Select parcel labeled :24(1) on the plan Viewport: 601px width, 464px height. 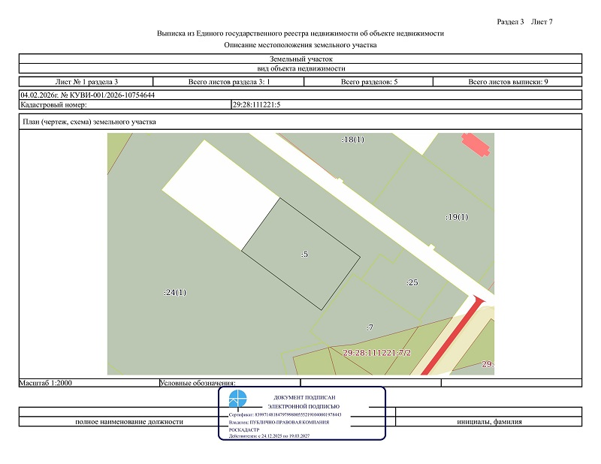174,292
